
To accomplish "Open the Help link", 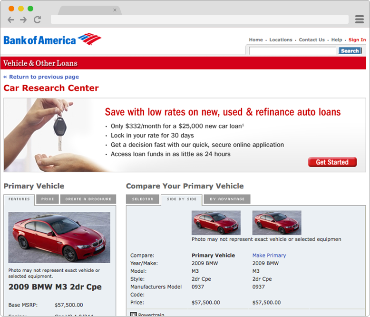I will [x=337, y=40].
